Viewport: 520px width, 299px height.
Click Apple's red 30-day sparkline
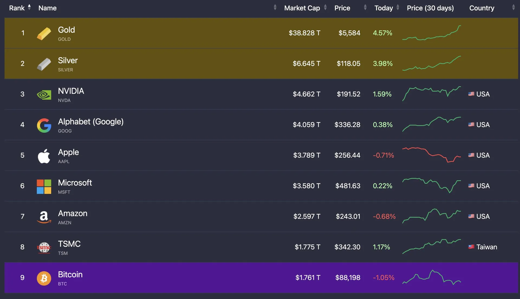(431, 155)
